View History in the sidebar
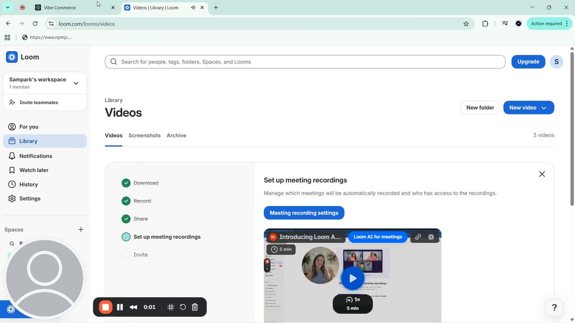The height and width of the screenshot is (323, 575). (45, 184)
